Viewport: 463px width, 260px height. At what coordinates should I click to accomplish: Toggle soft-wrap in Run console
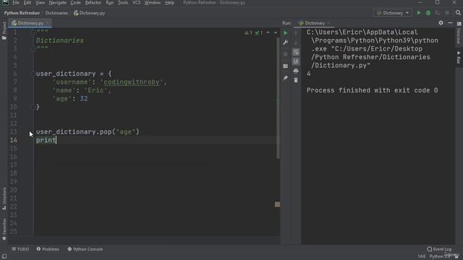coord(296,52)
